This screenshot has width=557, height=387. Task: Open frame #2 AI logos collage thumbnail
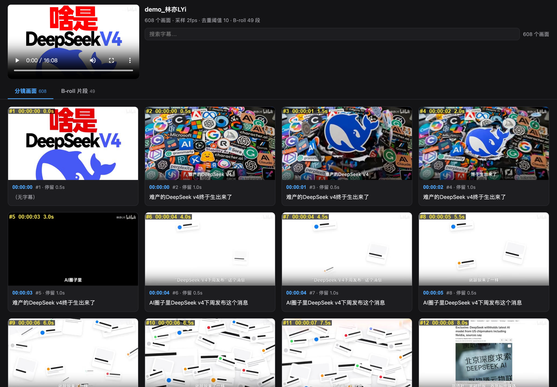210,143
